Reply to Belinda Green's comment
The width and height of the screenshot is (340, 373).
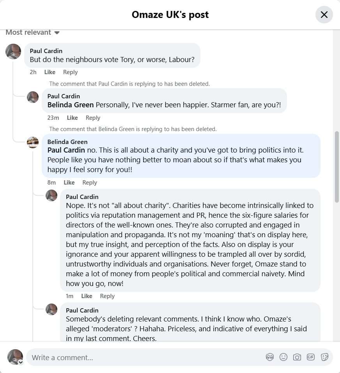point(90,183)
